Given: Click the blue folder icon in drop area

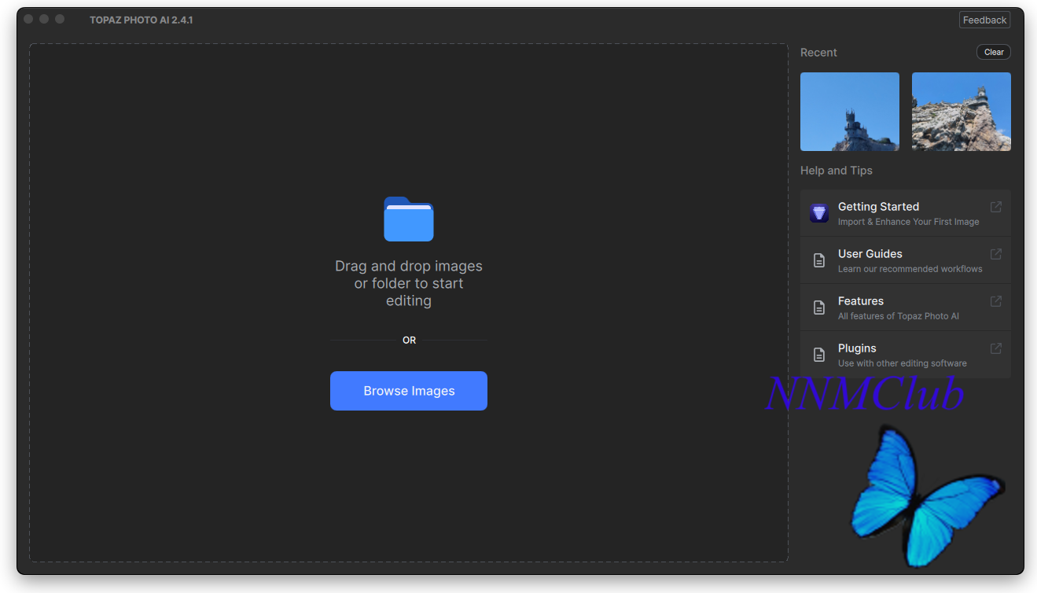Looking at the screenshot, I should [409, 219].
